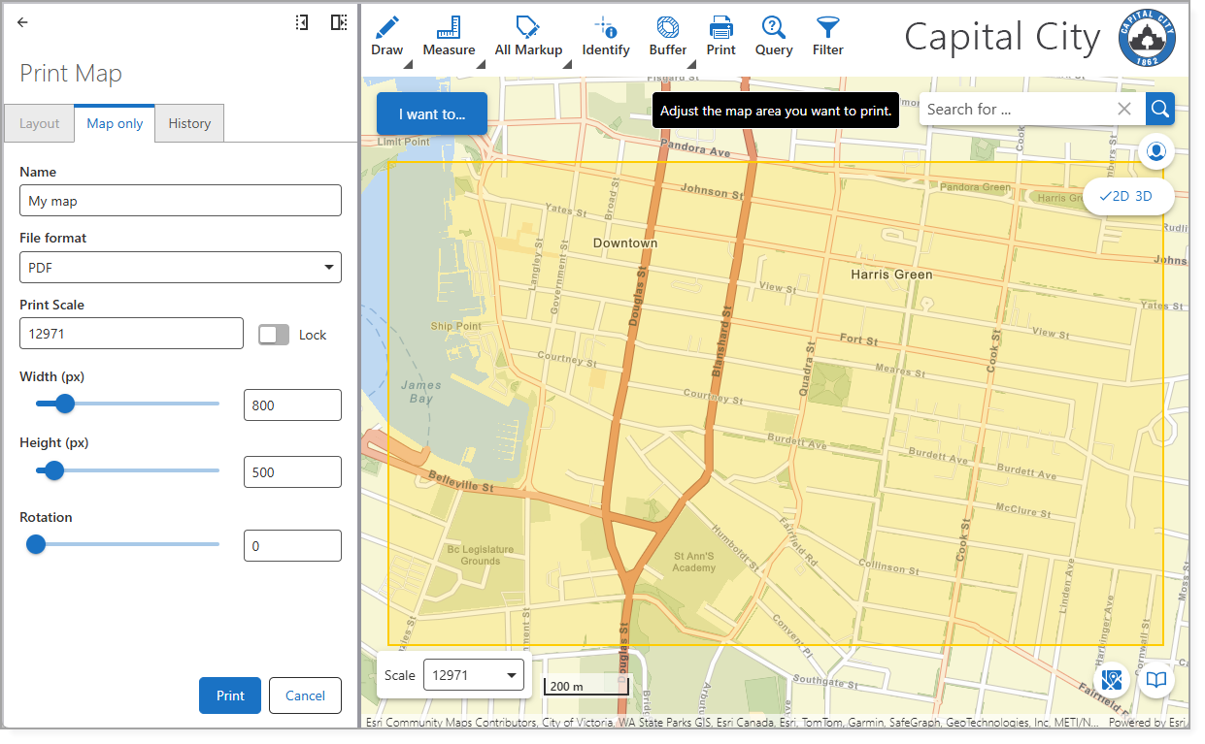
Task: Switch map view to 2D
Action: point(1114,196)
